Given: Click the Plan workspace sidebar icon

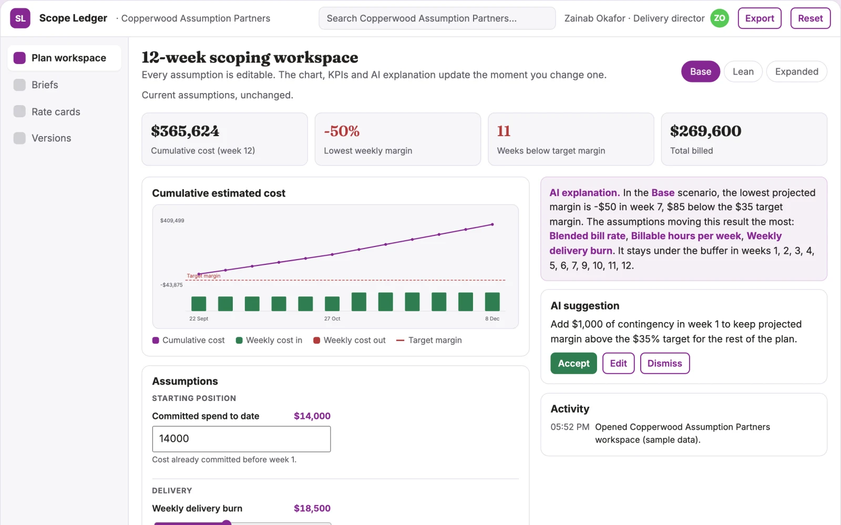Looking at the screenshot, I should click(19, 58).
